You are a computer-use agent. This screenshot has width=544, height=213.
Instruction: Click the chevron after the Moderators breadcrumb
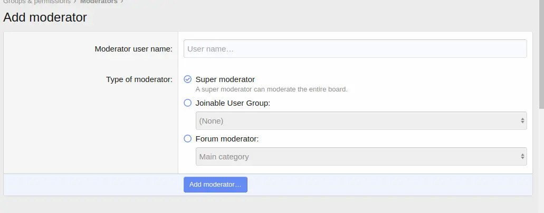(122, 2)
